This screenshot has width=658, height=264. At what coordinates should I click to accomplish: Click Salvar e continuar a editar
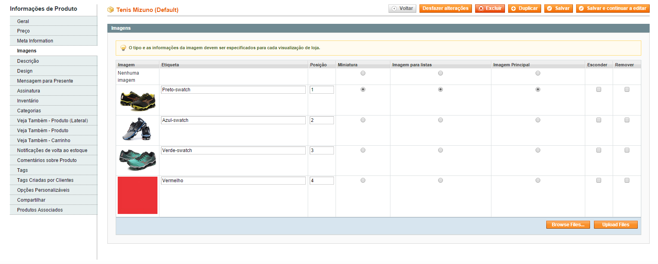coord(613,8)
